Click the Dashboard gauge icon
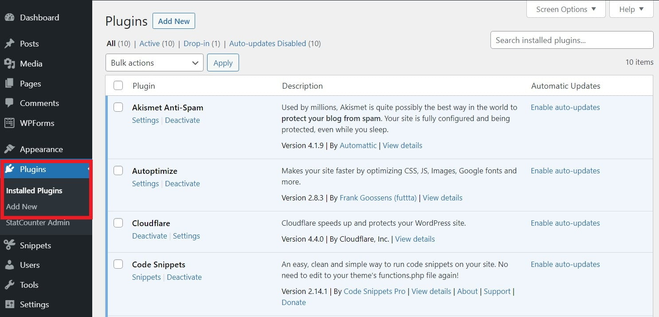The image size is (659, 317). (x=10, y=18)
